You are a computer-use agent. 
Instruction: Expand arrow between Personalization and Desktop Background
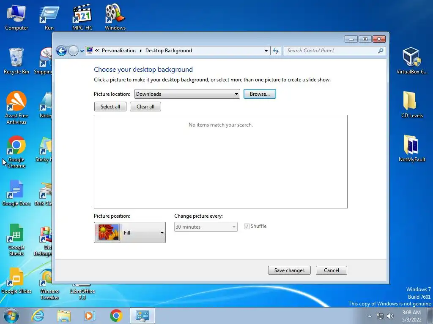tap(140, 51)
